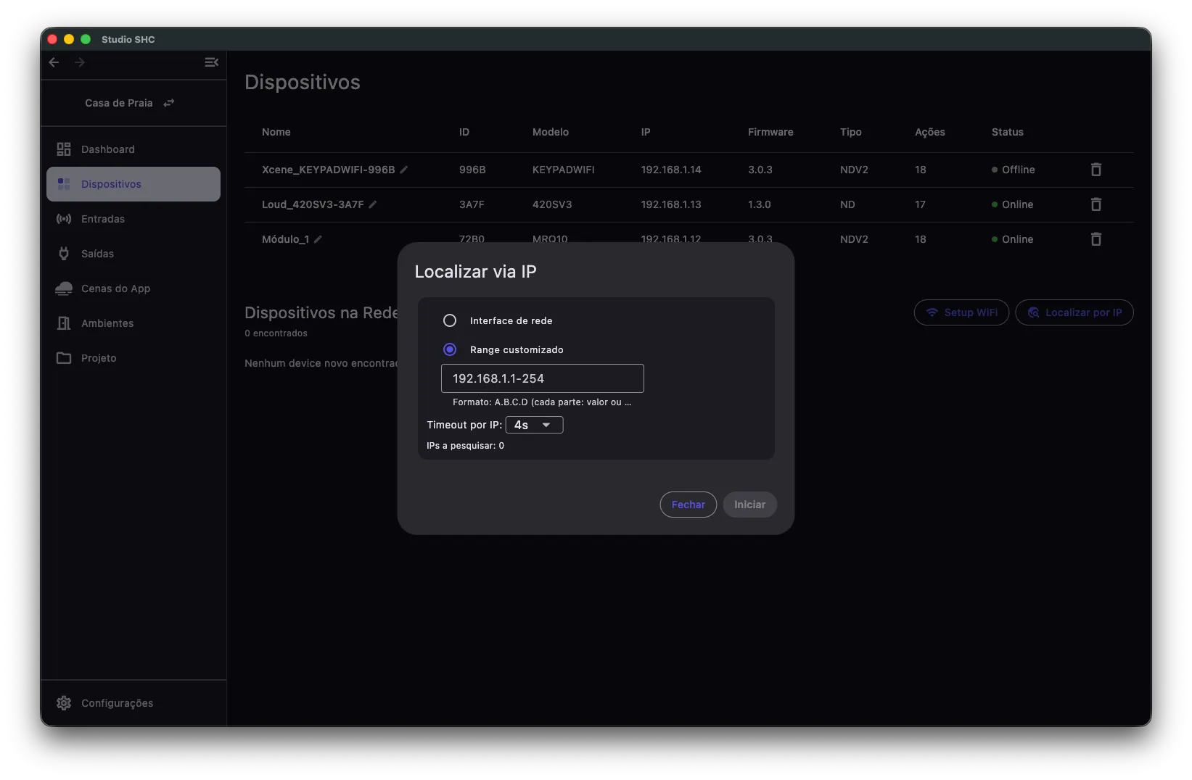The height and width of the screenshot is (780, 1192).
Task: Delete the Módulo_1 device
Action: pos(1096,239)
